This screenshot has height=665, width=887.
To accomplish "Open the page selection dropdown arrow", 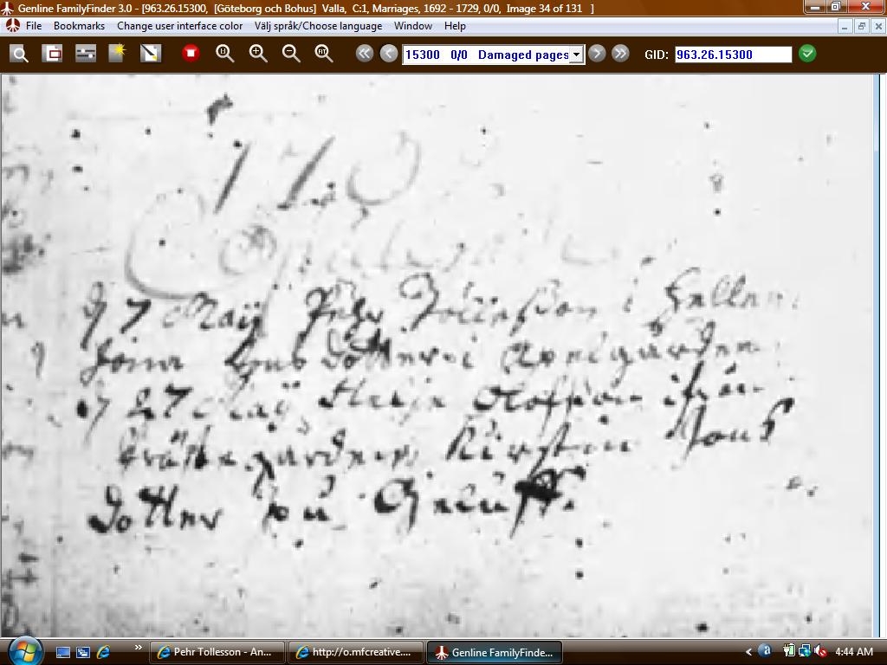I will tap(576, 55).
